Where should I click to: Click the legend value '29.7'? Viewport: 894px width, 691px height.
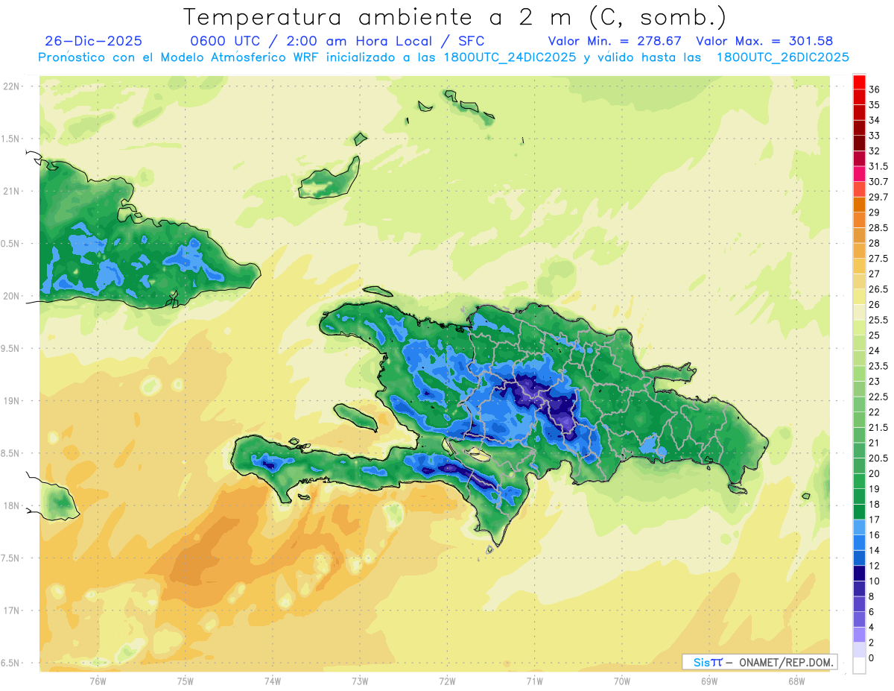878,197
